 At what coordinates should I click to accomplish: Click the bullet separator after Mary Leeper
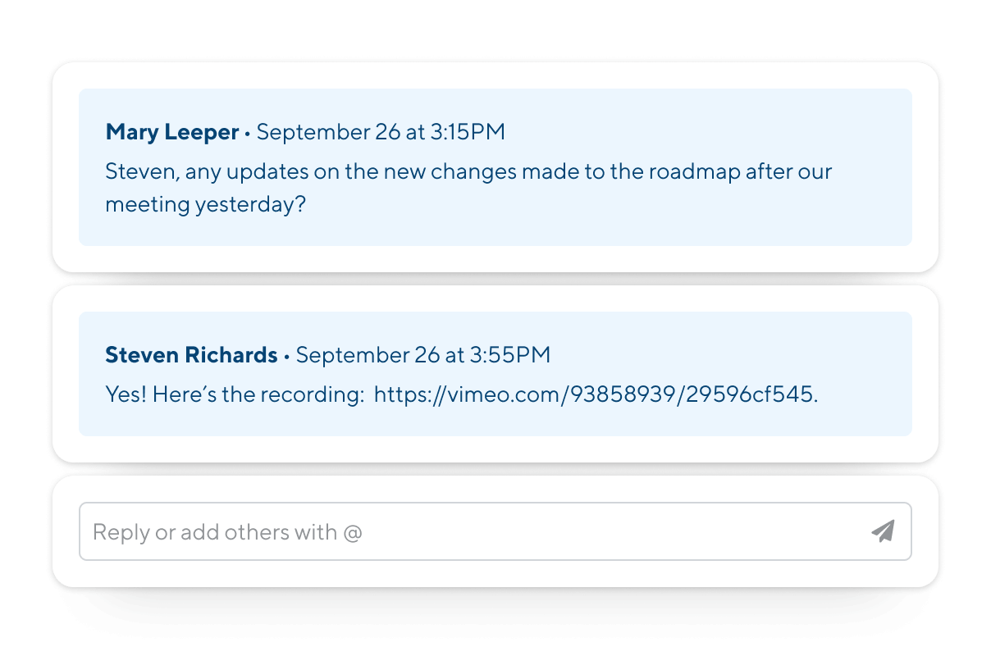click(248, 132)
